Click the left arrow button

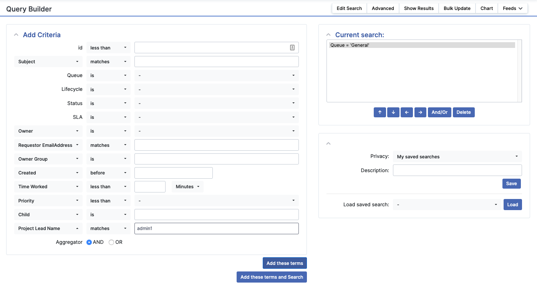coord(406,112)
